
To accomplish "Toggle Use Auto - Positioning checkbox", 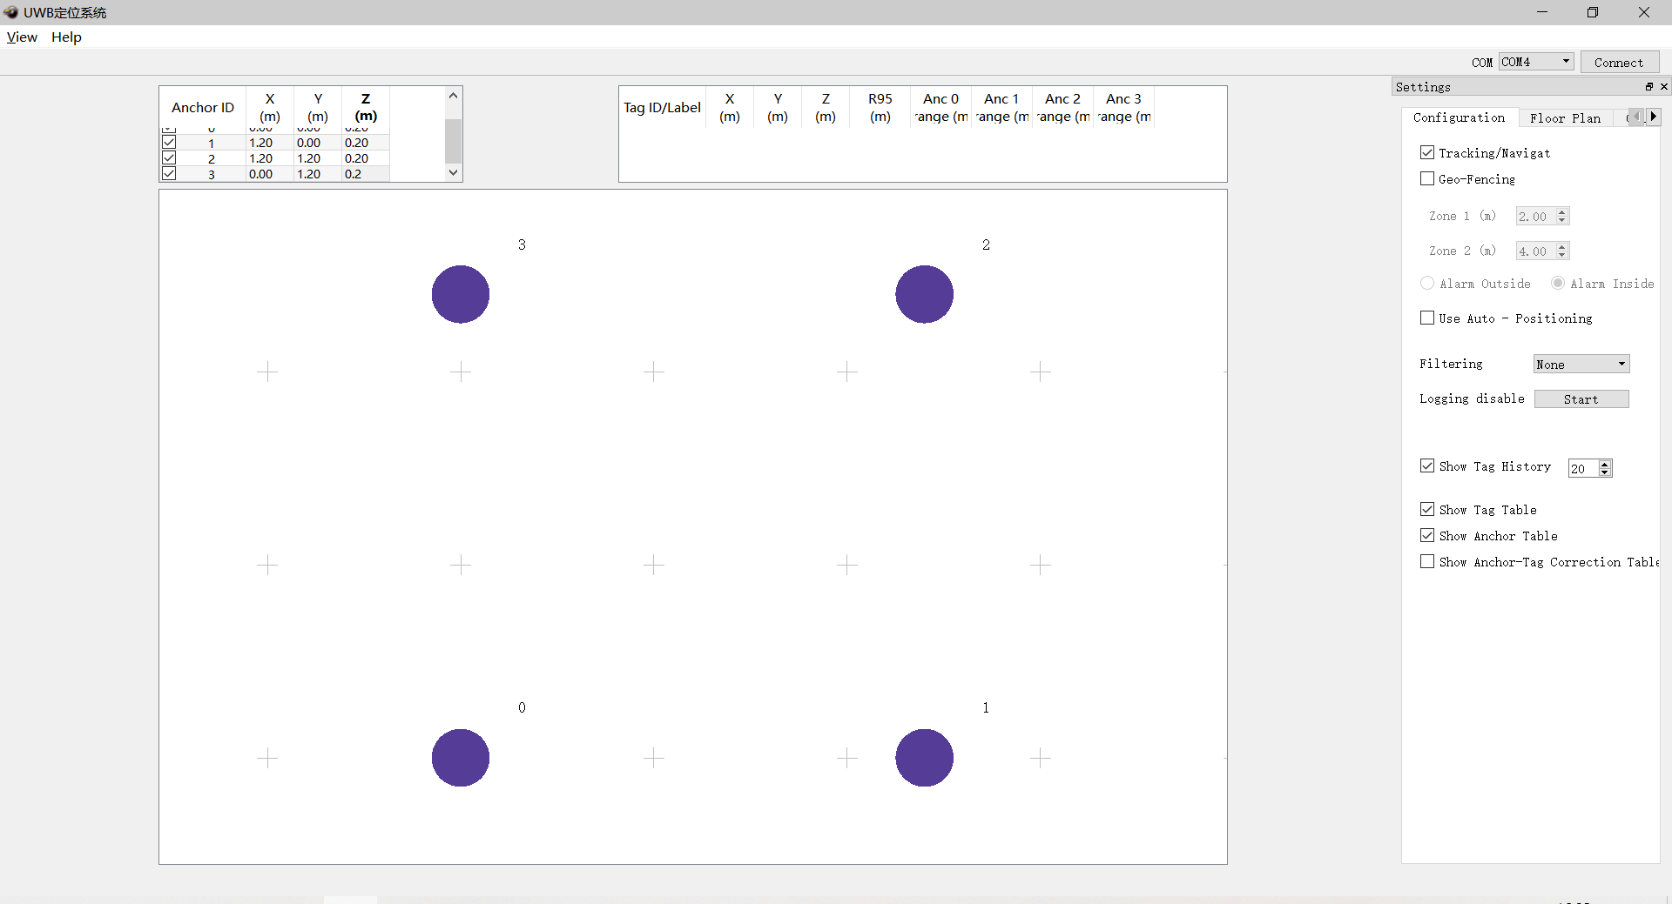I will 1427,318.
